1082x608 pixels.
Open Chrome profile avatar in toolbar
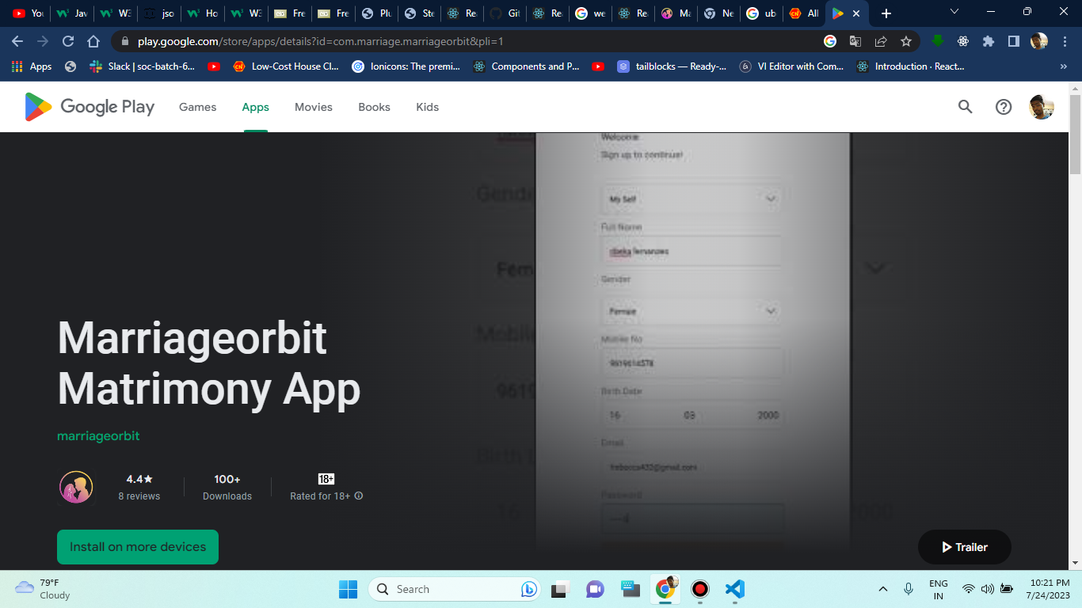(x=1039, y=41)
